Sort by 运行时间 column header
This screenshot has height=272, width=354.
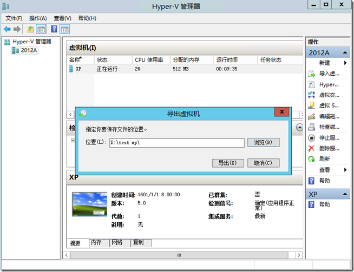(235, 60)
